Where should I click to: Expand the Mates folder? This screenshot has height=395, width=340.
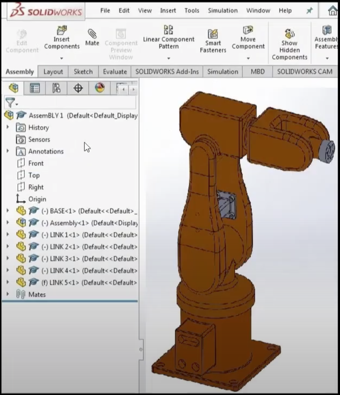click(7, 295)
